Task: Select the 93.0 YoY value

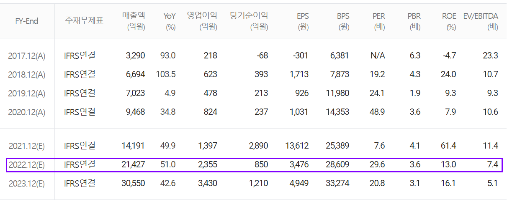Action: click(168, 56)
